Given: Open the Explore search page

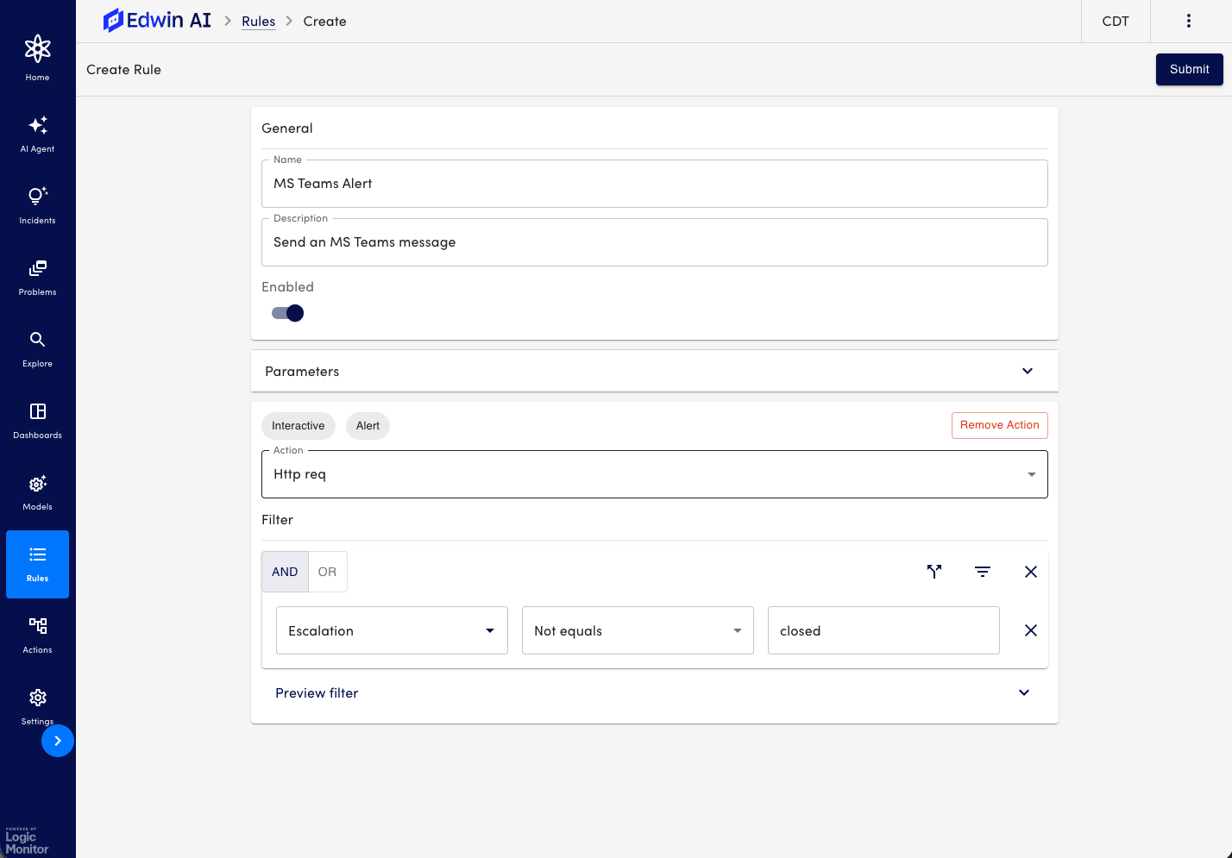Looking at the screenshot, I should pos(37,349).
